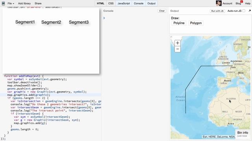The width and height of the screenshot is (252, 141).
Task: Open the Help link
Action: [x=248, y=4]
